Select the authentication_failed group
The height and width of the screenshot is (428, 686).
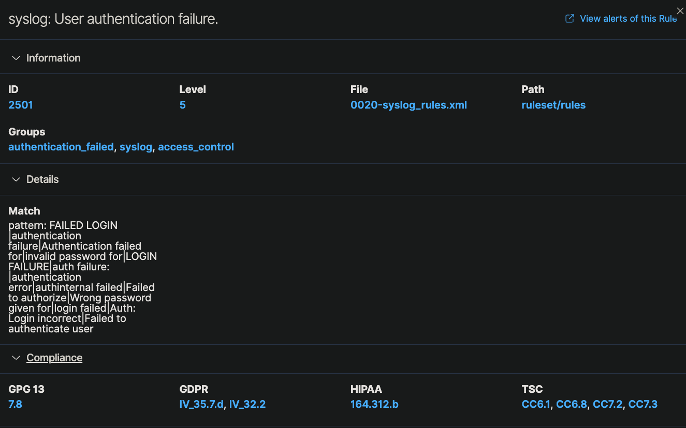point(61,147)
